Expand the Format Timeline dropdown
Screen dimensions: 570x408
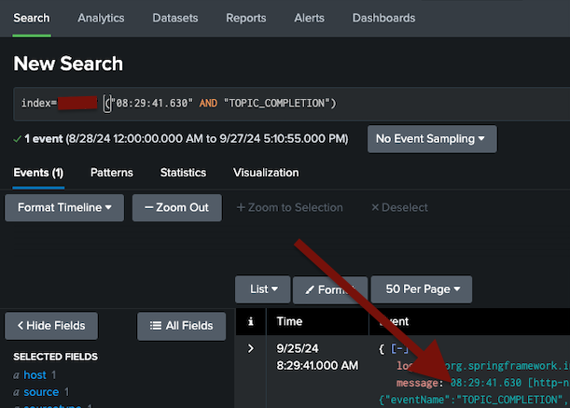(x=64, y=207)
